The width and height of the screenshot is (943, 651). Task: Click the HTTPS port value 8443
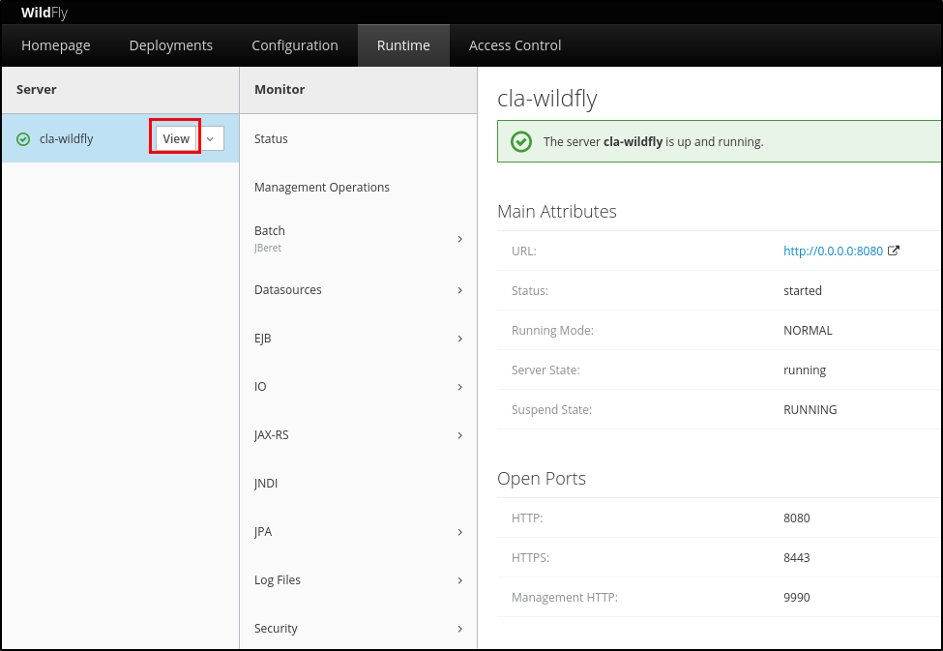pyautogui.click(x=796, y=558)
